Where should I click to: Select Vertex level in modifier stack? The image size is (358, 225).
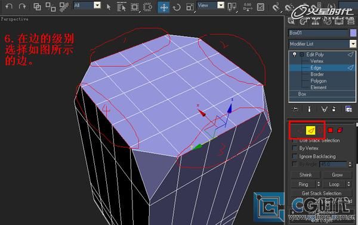point(317,61)
